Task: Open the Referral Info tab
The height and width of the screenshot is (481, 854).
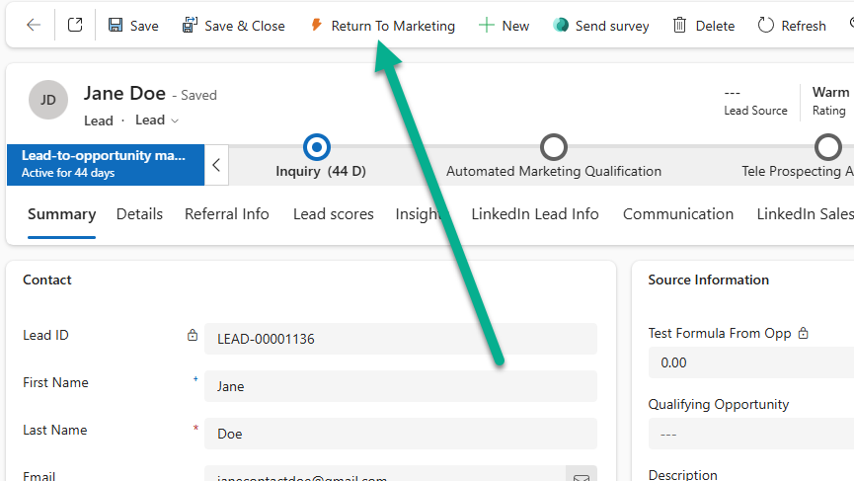Action: coord(226,214)
